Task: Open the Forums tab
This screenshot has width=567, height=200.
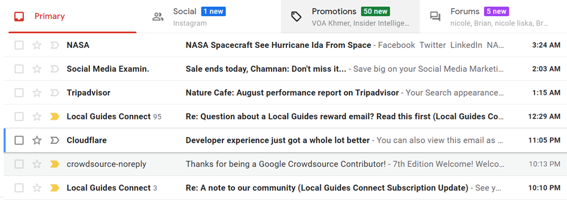Action: pyautogui.click(x=493, y=17)
